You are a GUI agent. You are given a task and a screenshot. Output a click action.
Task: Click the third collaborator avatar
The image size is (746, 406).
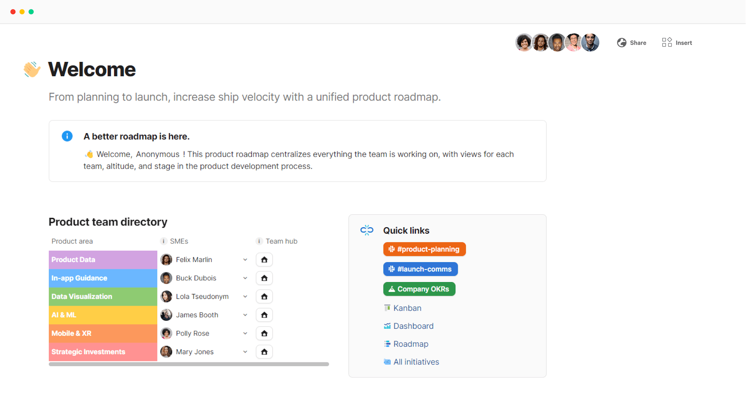557,43
